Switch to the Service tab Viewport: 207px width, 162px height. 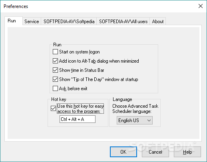32,22
